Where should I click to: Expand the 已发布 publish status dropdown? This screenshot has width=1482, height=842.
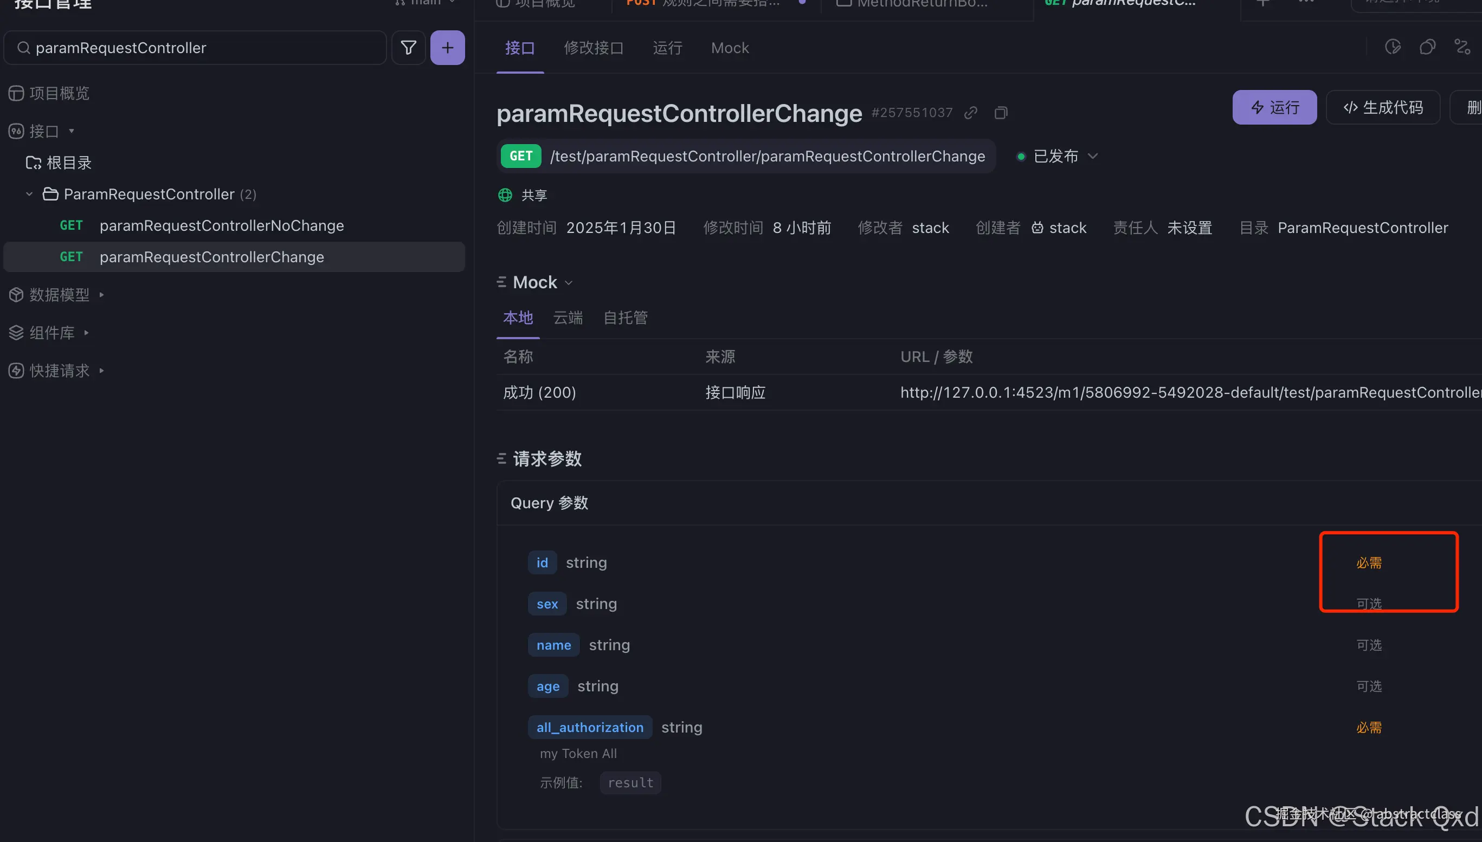click(1093, 156)
